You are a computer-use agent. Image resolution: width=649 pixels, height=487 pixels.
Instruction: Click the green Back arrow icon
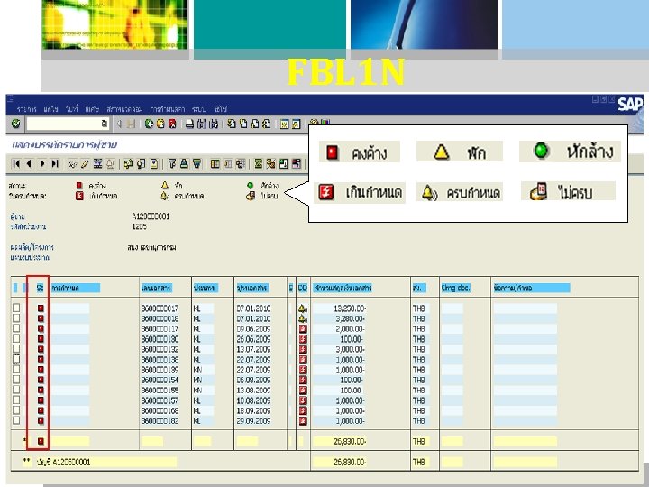click(x=149, y=124)
